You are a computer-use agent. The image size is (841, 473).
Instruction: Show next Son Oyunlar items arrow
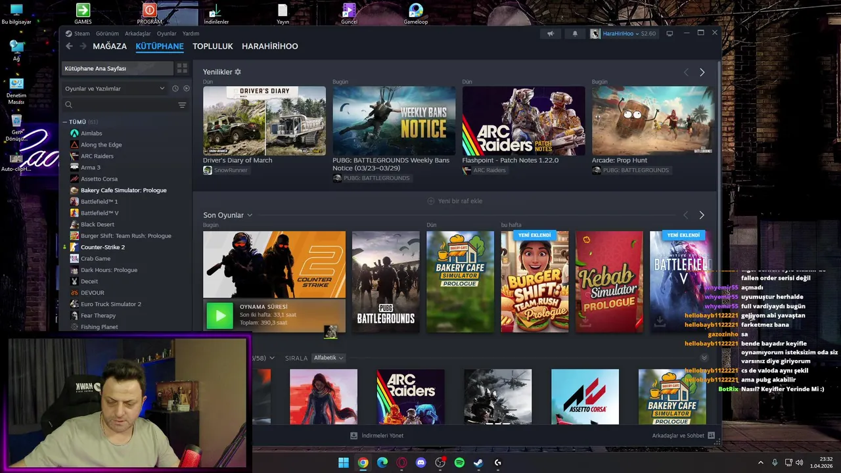click(x=702, y=215)
